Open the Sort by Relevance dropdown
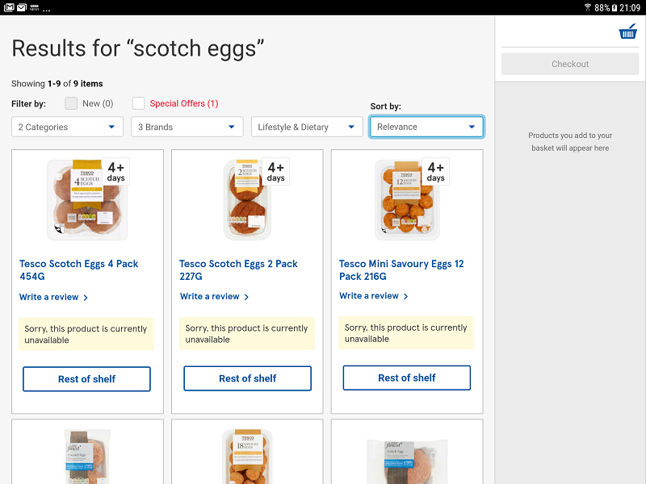The height and width of the screenshot is (484, 646). coord(426,127)
